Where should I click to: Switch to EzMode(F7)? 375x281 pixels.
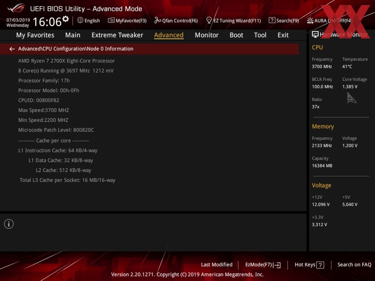click(263, 265)
